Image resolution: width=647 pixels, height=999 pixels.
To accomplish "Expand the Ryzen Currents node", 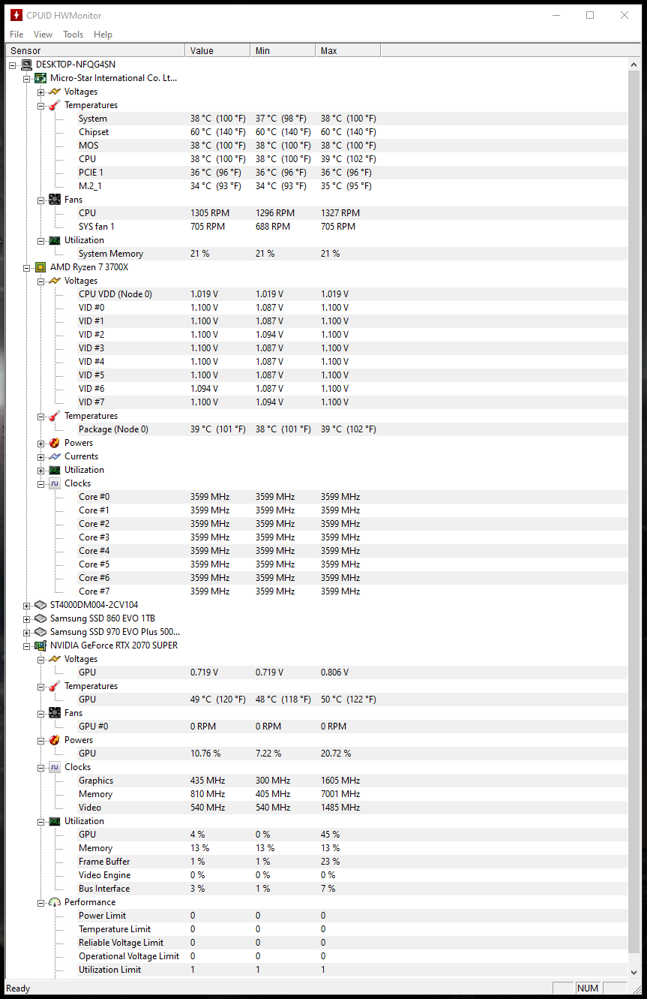I will (41, 456).
